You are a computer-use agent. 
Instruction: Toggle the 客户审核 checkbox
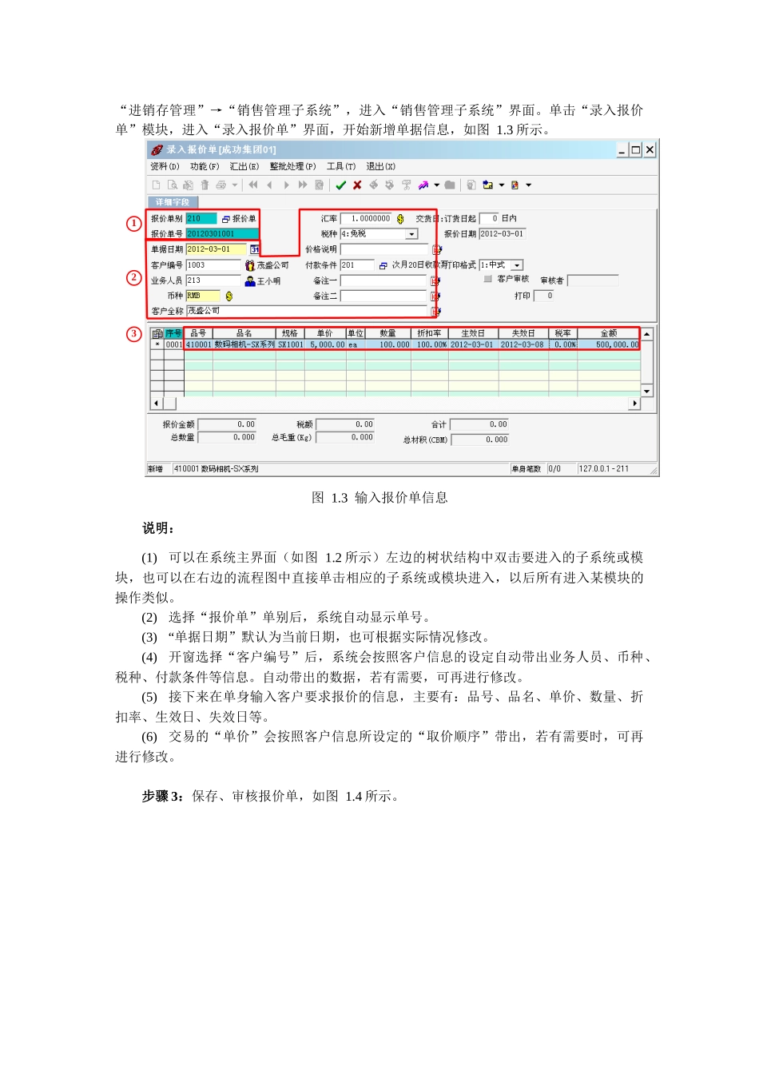click(x=488, y=279)
